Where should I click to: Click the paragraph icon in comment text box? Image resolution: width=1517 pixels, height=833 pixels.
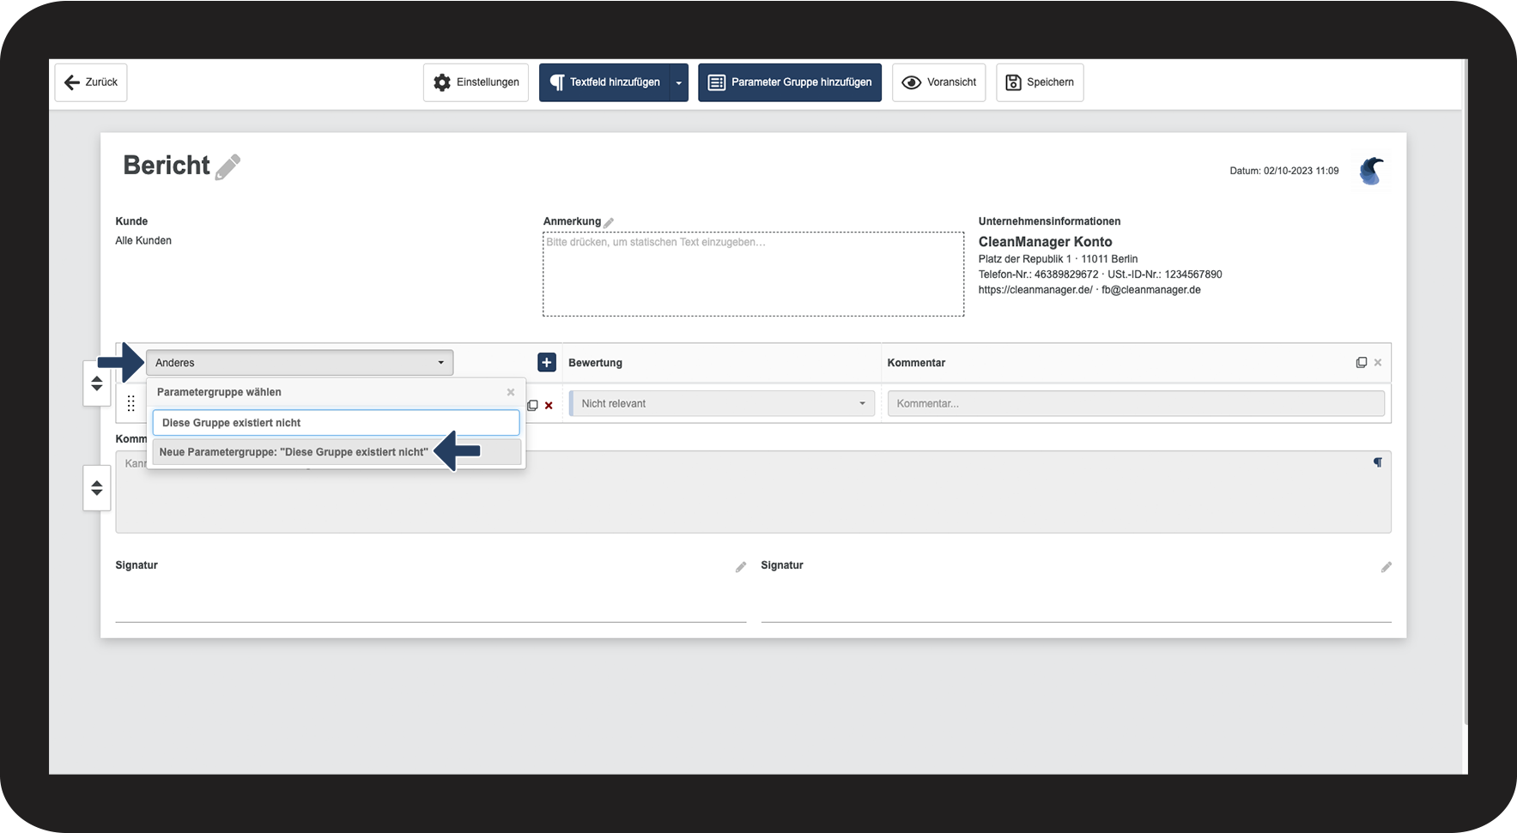tap(1377, 462)
